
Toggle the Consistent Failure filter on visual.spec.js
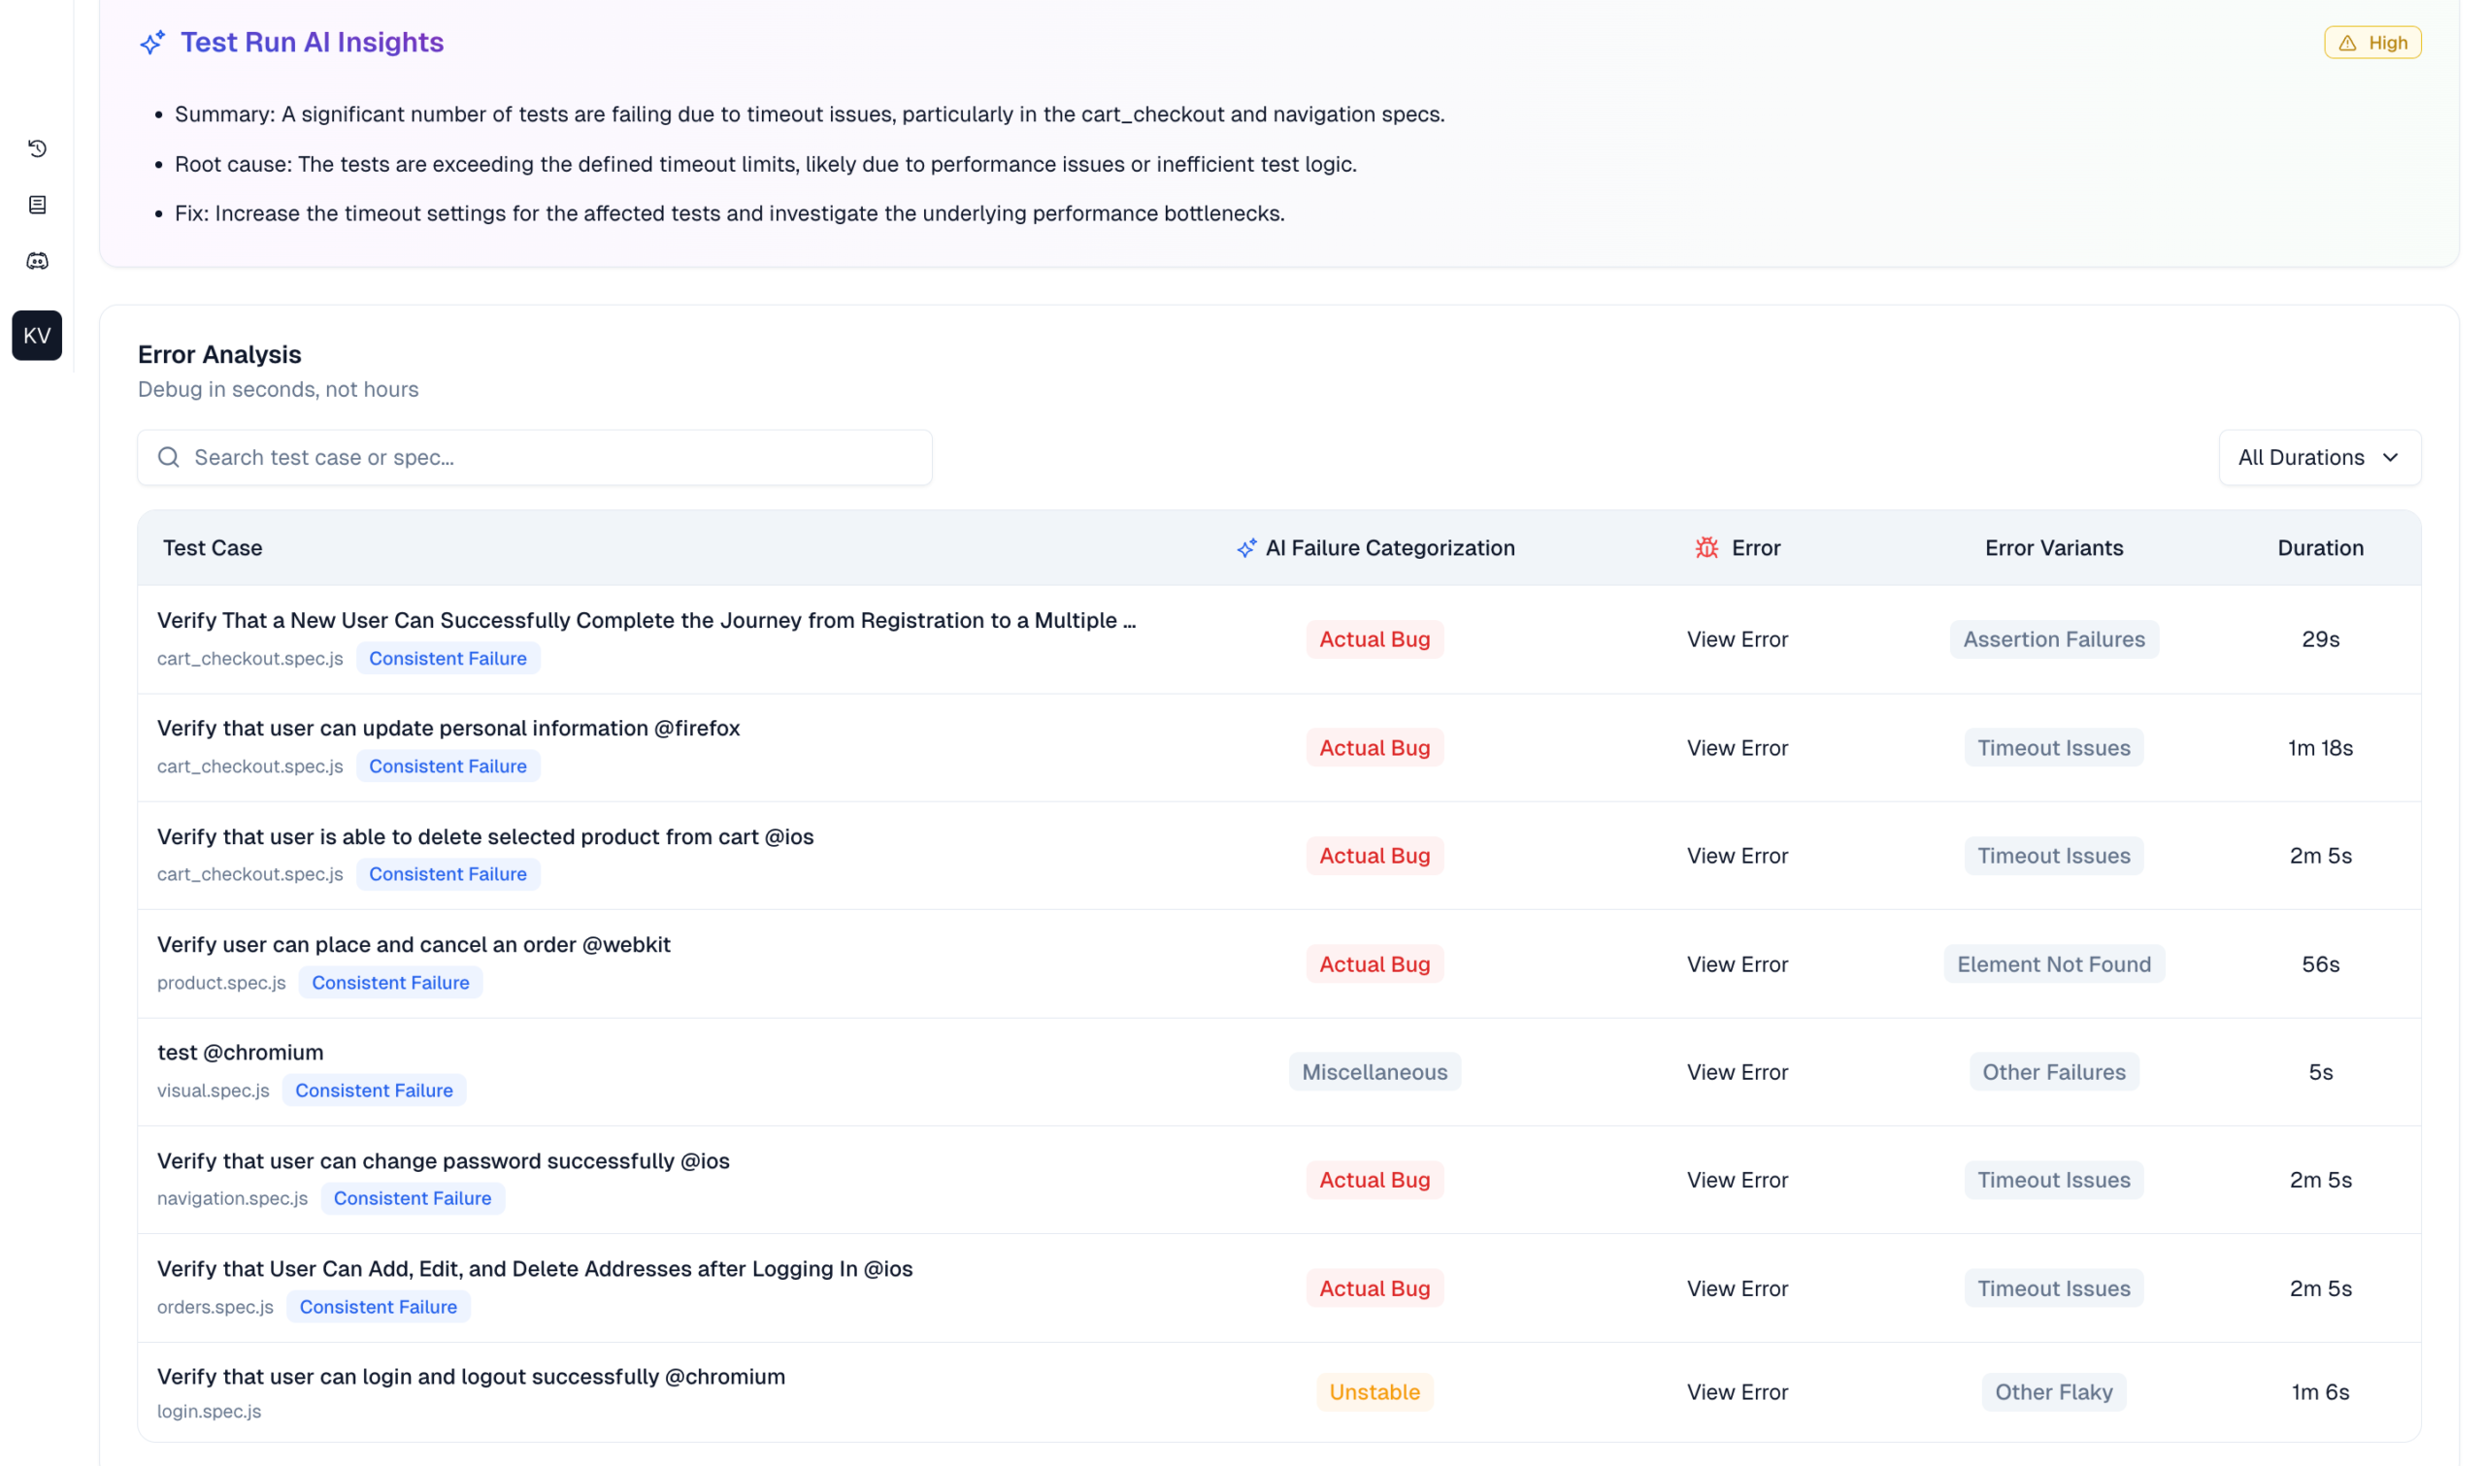click(x=374, y=1090)
